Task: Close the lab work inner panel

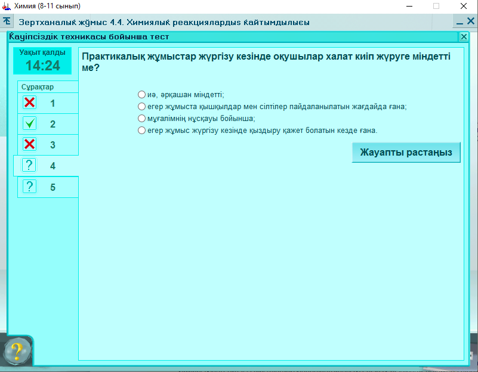Action: [471, 21]
